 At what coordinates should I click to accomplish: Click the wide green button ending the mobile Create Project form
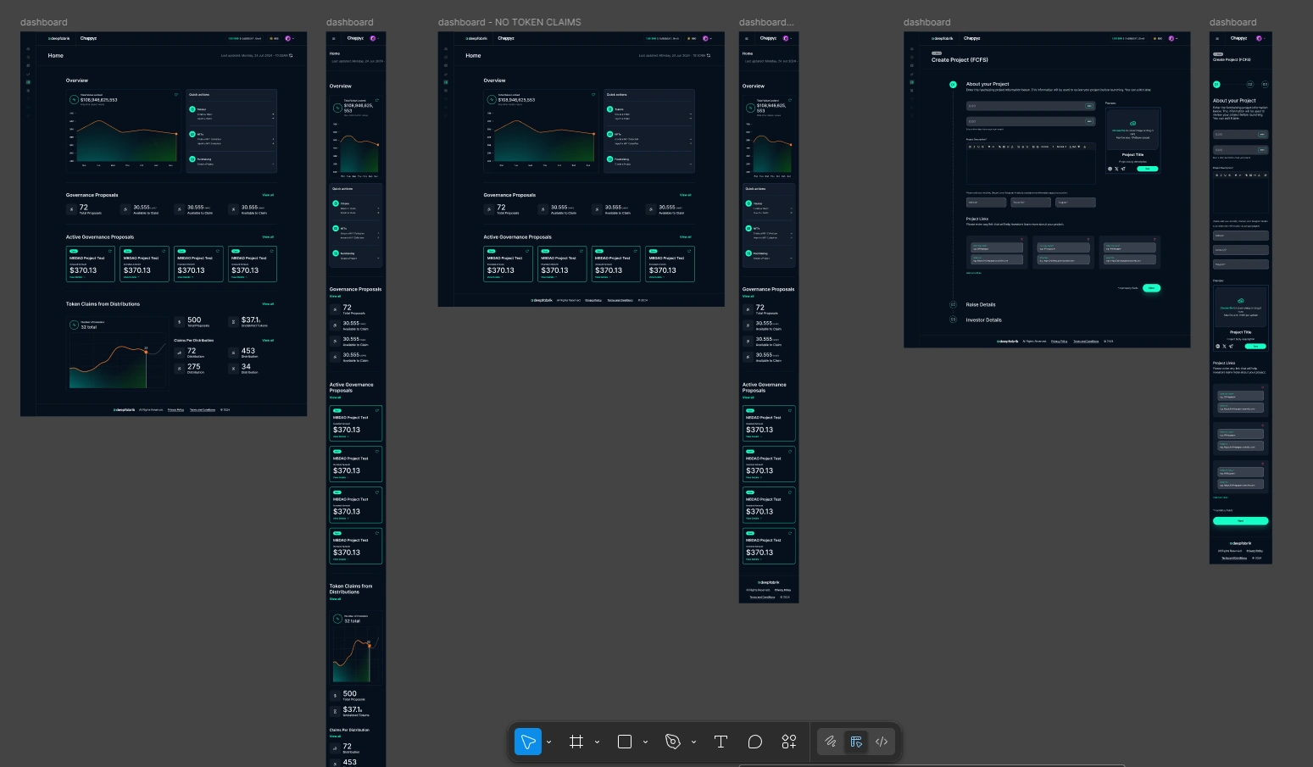tap(1240, 520)
